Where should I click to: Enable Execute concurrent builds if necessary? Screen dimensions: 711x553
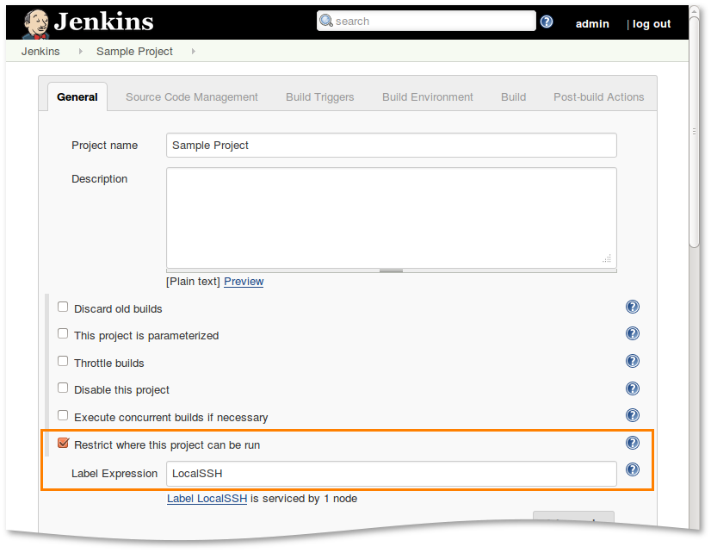coord(63,415)
